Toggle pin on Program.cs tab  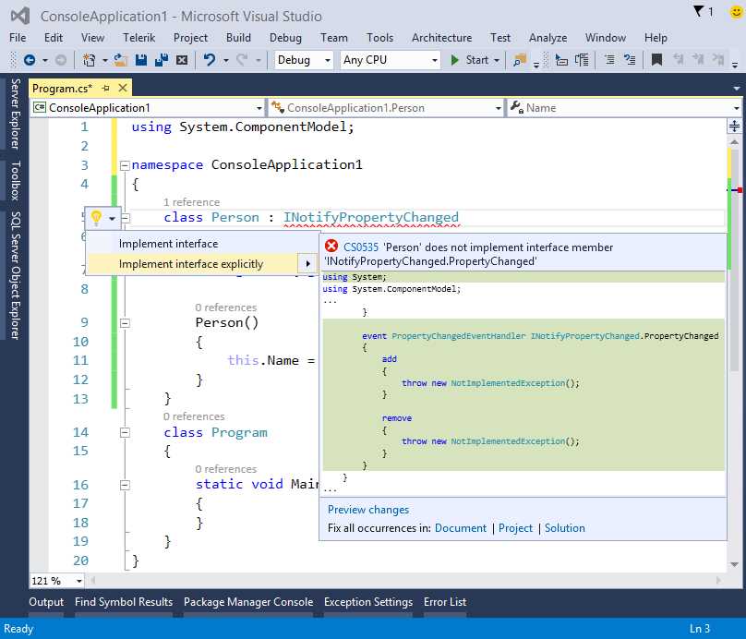click(x=106, y=88)
